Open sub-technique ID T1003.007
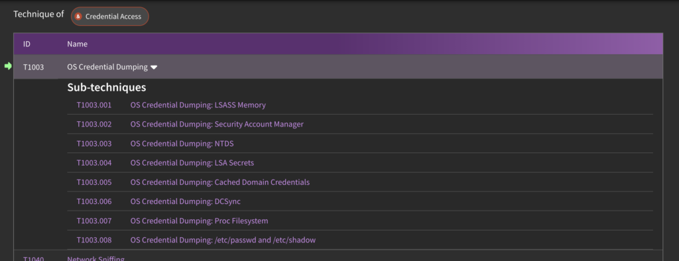This screenshot has height=261, width=679. (94, 221)
